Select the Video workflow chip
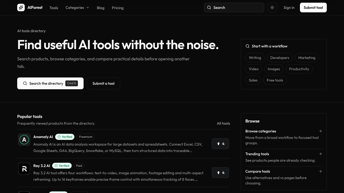The image size is (344, 193). (x=254, y=69)
